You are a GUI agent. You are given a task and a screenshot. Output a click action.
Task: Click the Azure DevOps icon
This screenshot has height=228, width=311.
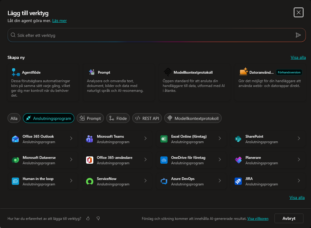click(x=164, y=181)
